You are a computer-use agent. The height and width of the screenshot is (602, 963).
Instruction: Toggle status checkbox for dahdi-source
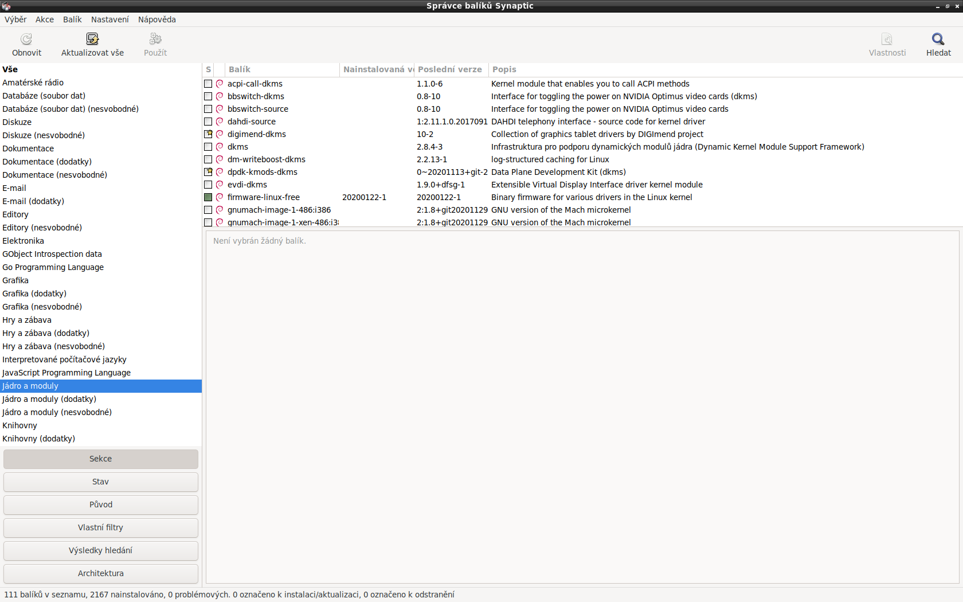(208, 122)
